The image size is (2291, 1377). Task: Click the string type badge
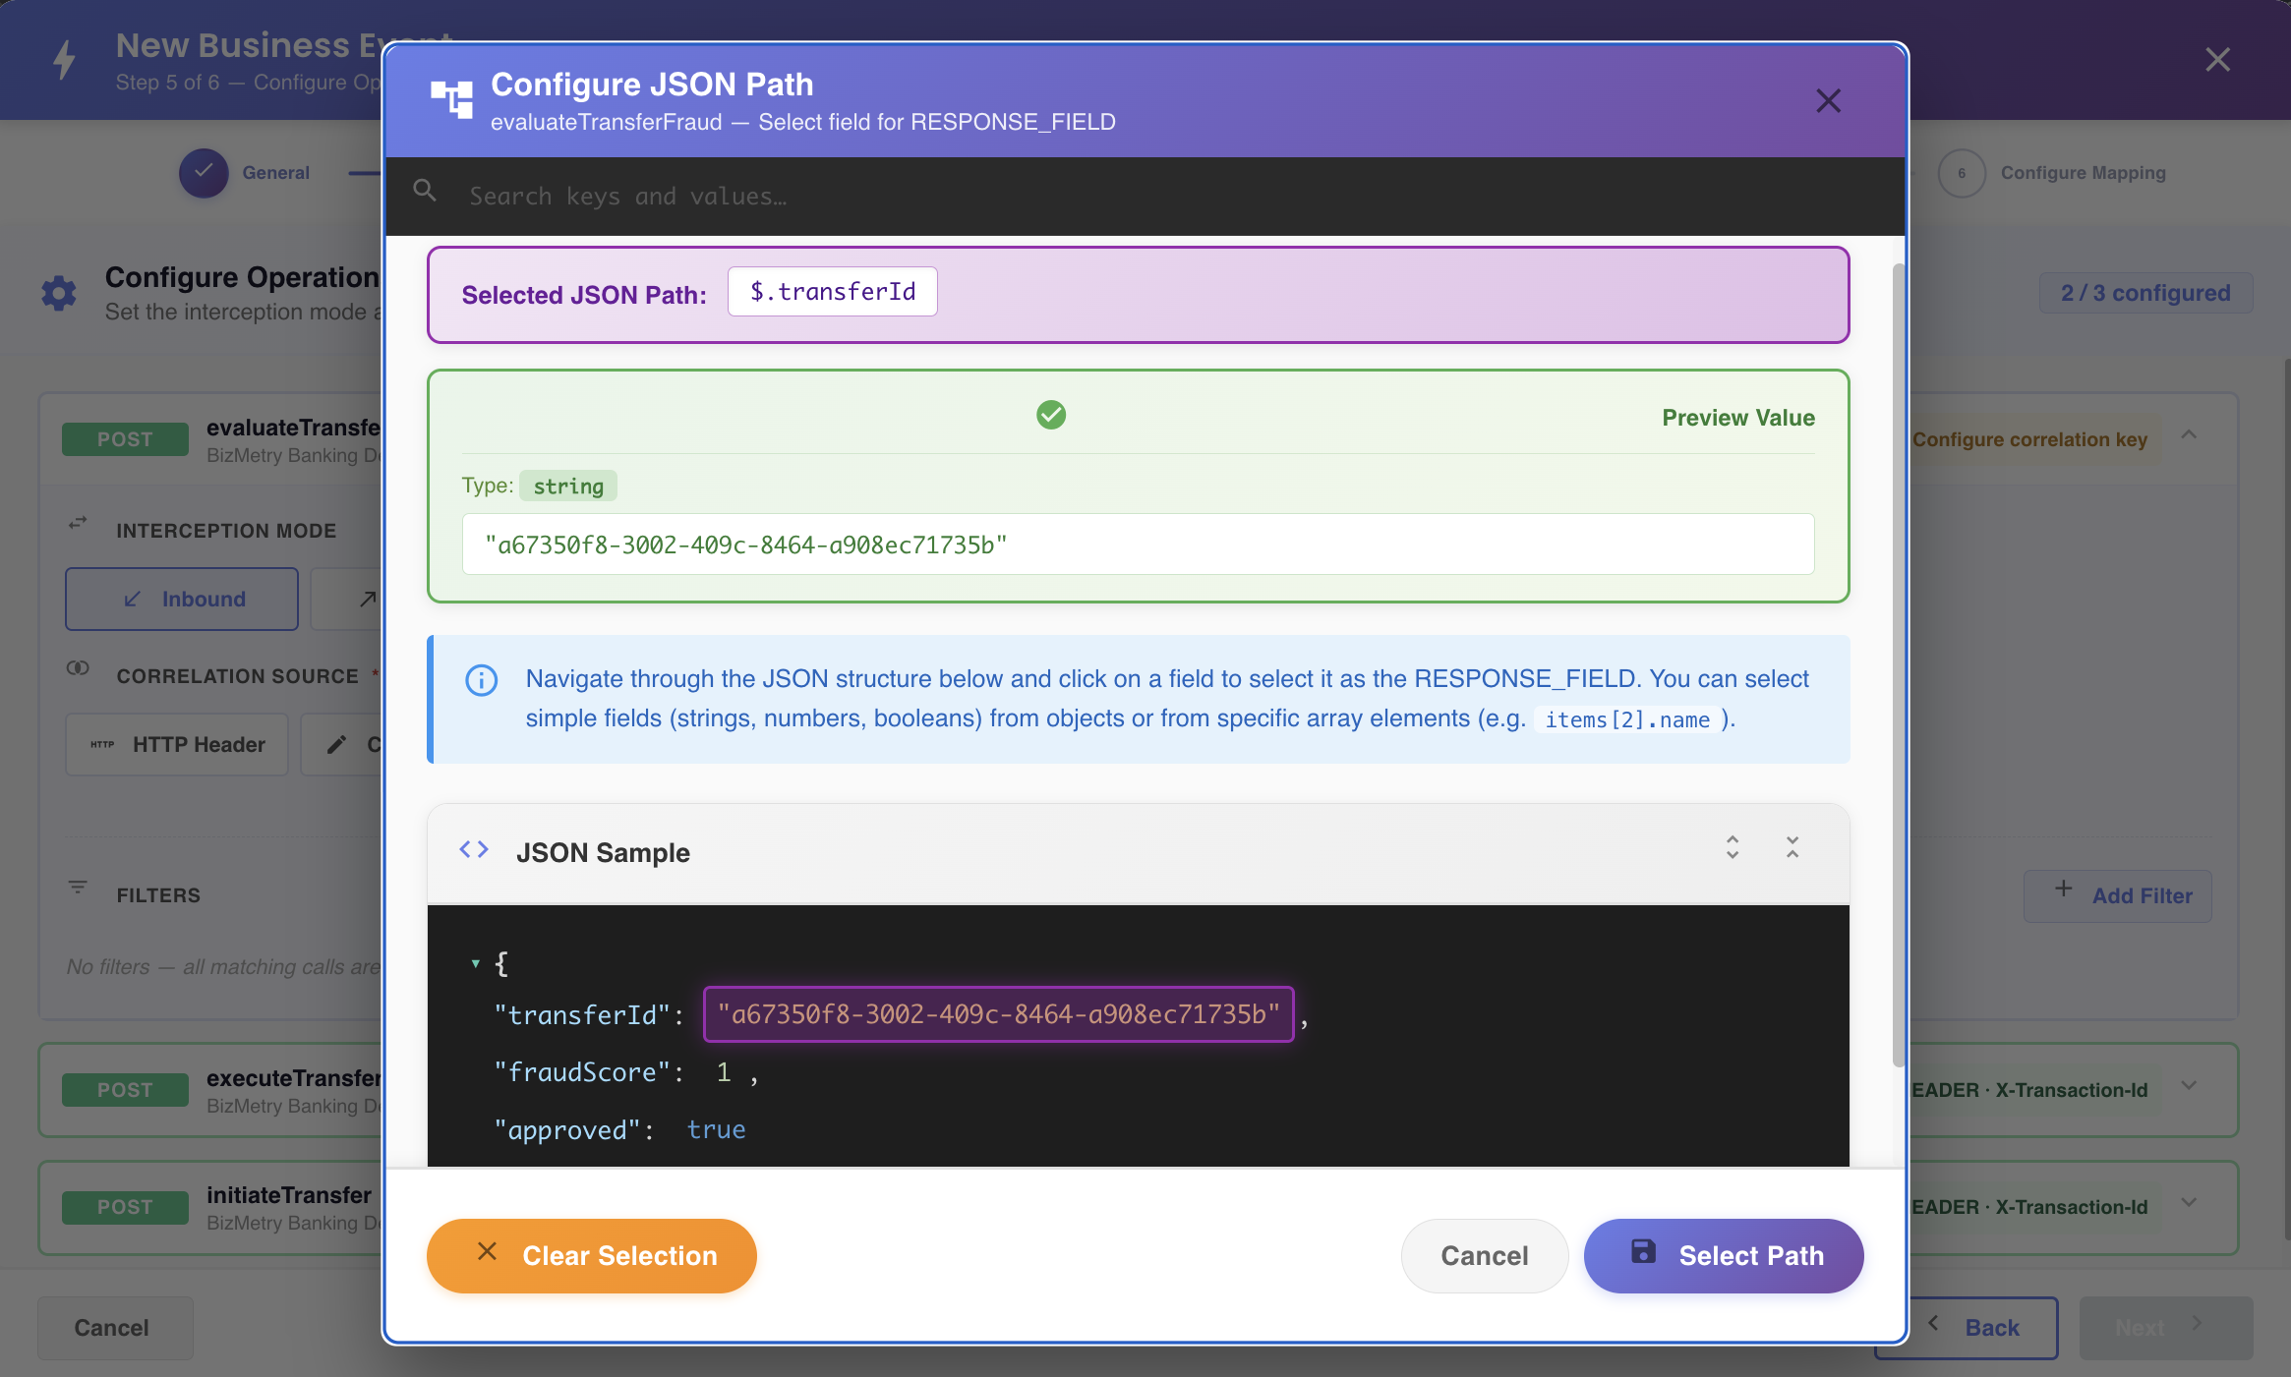(568, 486)
